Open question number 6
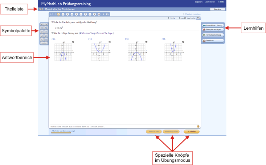 coord(81,14)
